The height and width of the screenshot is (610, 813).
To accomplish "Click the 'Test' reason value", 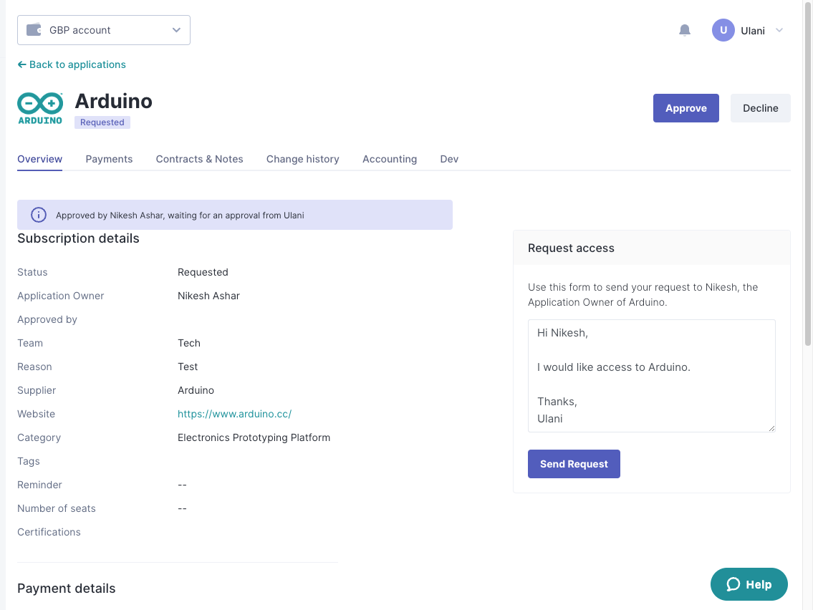I will (x=188, y=367).
